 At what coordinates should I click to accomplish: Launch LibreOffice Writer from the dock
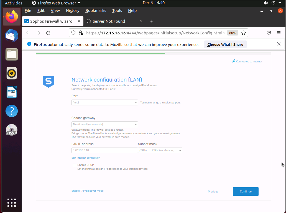12,92
